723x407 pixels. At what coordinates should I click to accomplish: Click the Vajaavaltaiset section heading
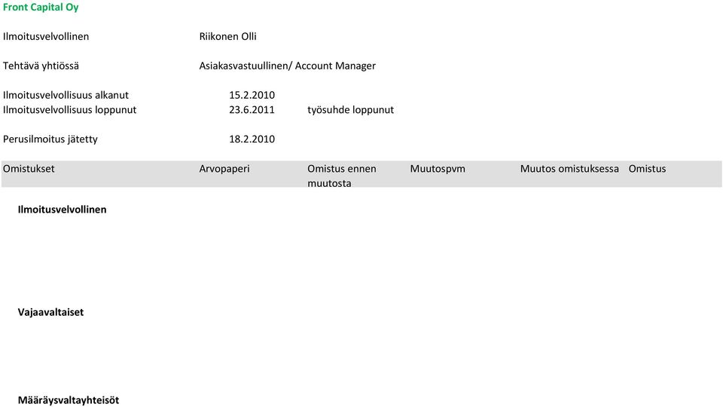click(x=50, y=312)
